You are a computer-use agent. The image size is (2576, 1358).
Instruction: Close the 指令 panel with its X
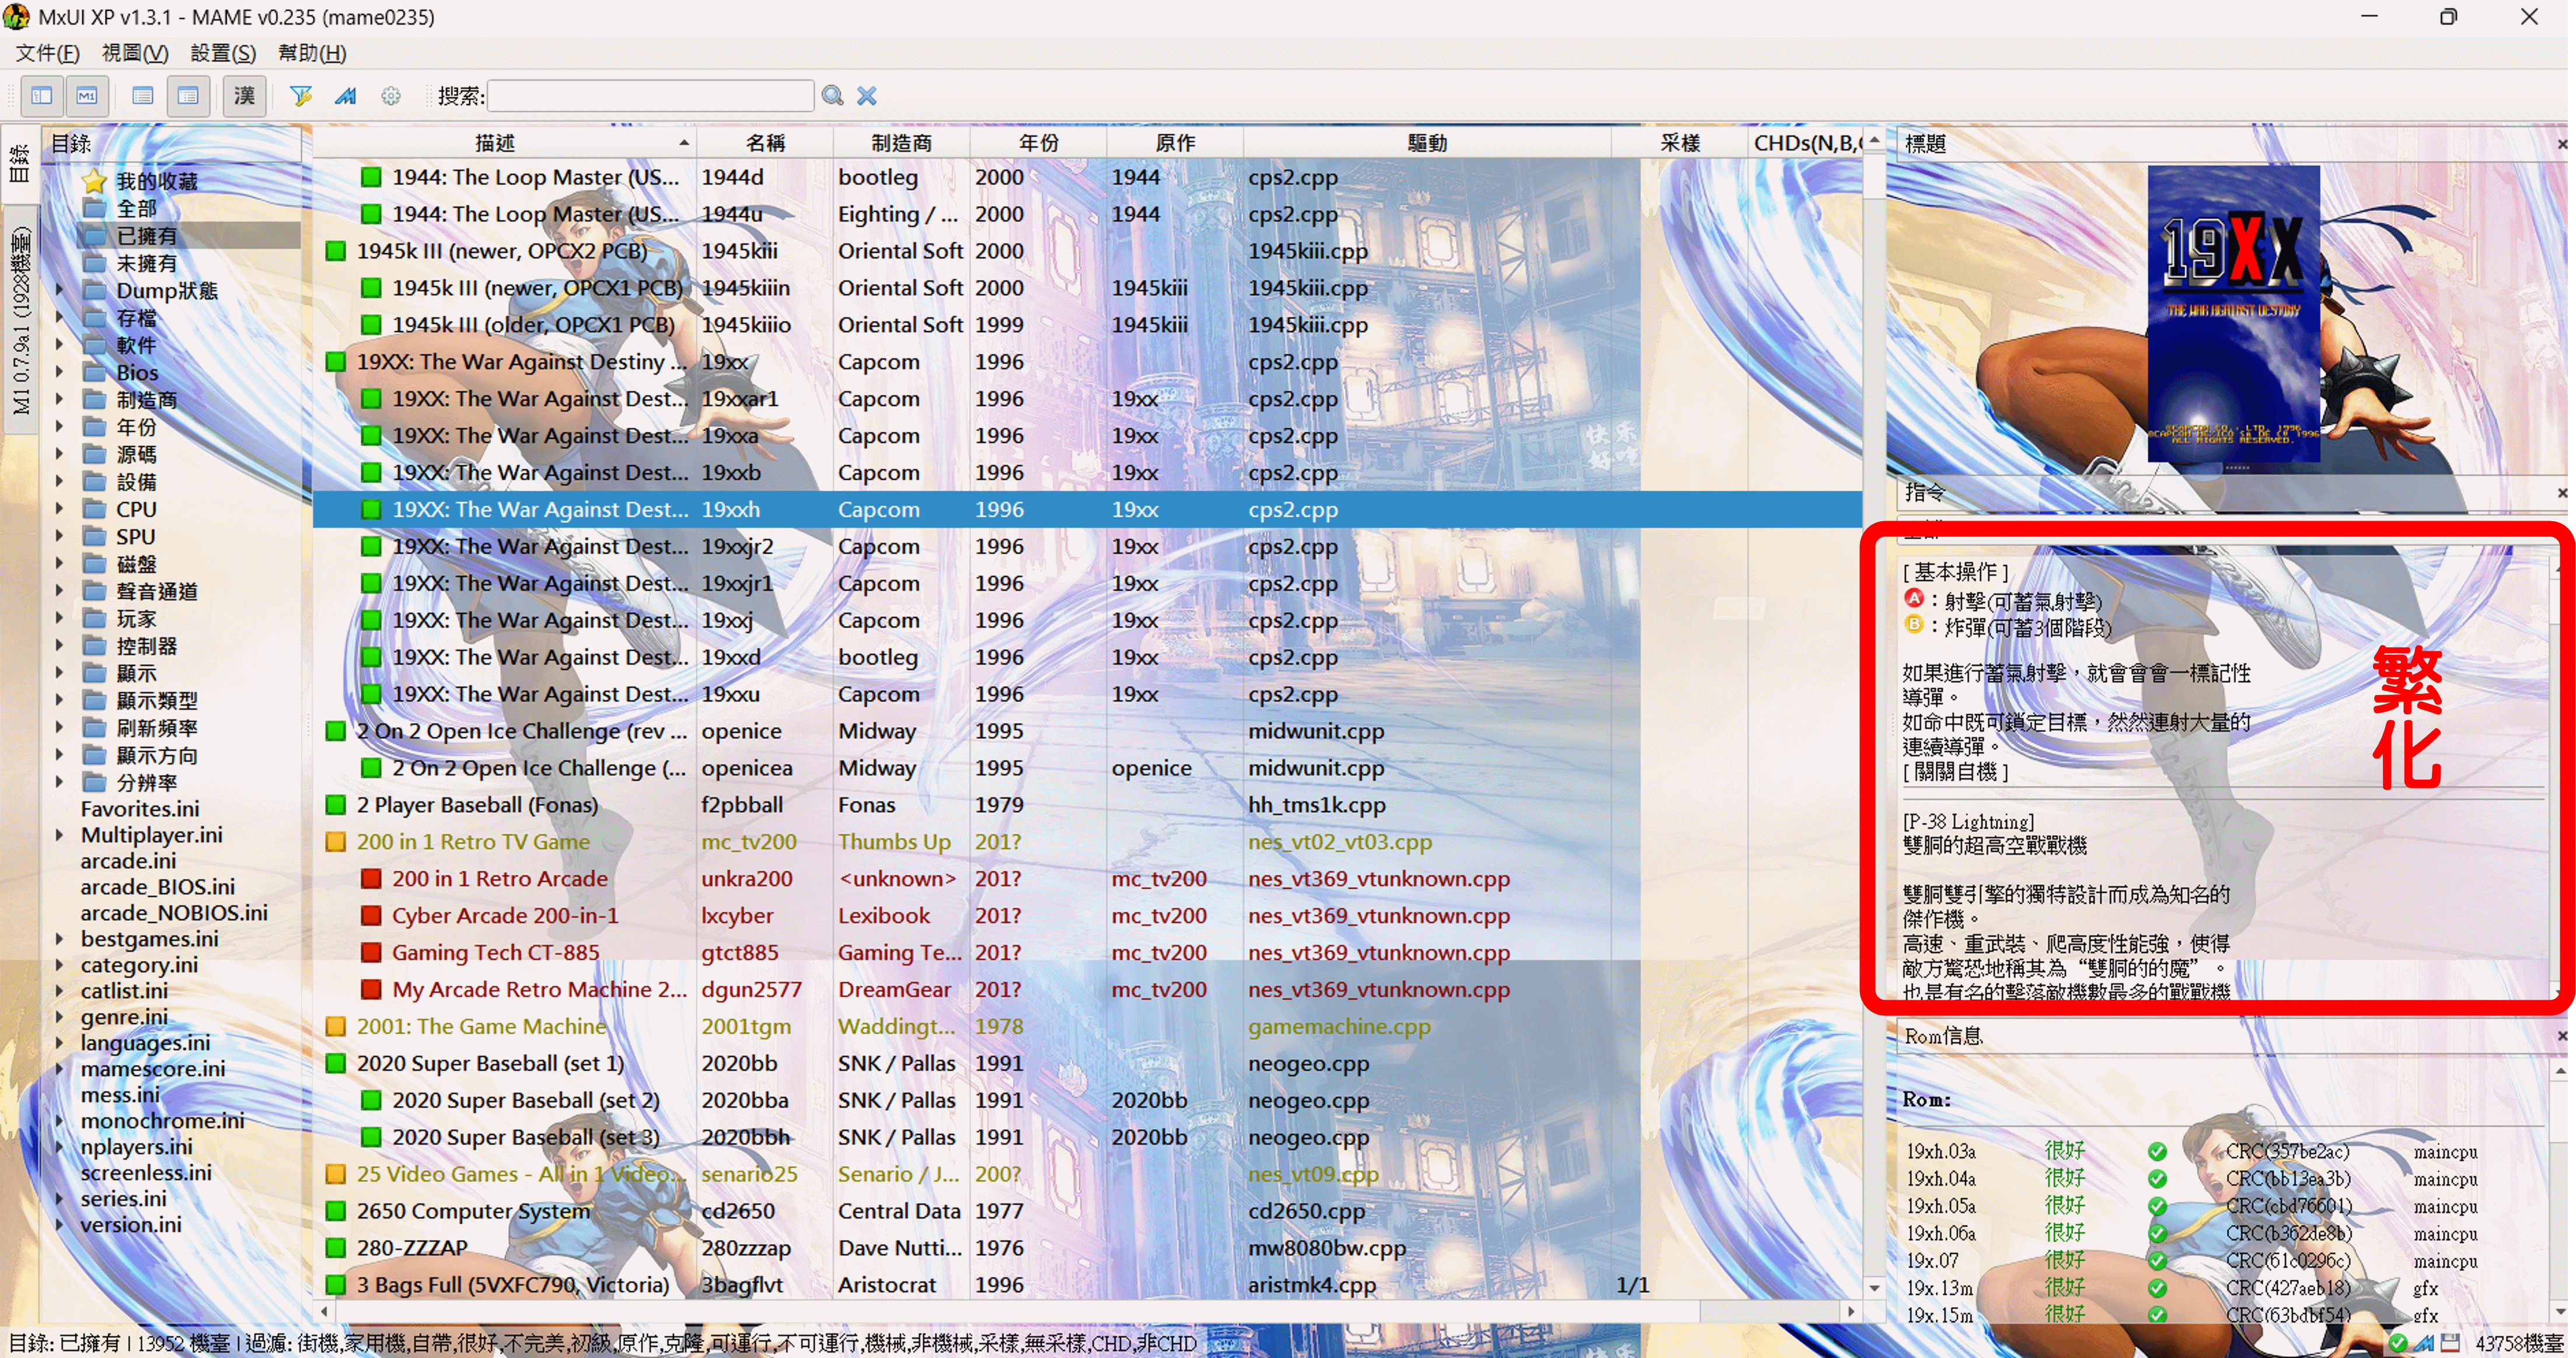tap(2562, 492)
